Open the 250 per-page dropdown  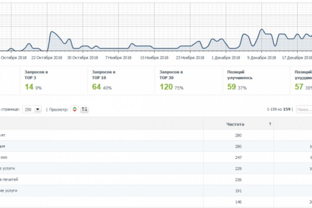coord(32,109)
